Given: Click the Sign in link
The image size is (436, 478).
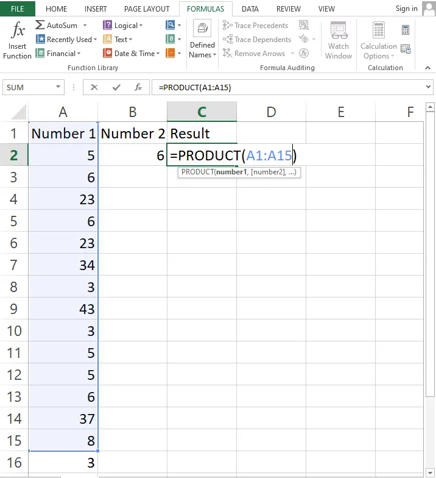Looking at the screenshot, I should (x=406, y=9).
